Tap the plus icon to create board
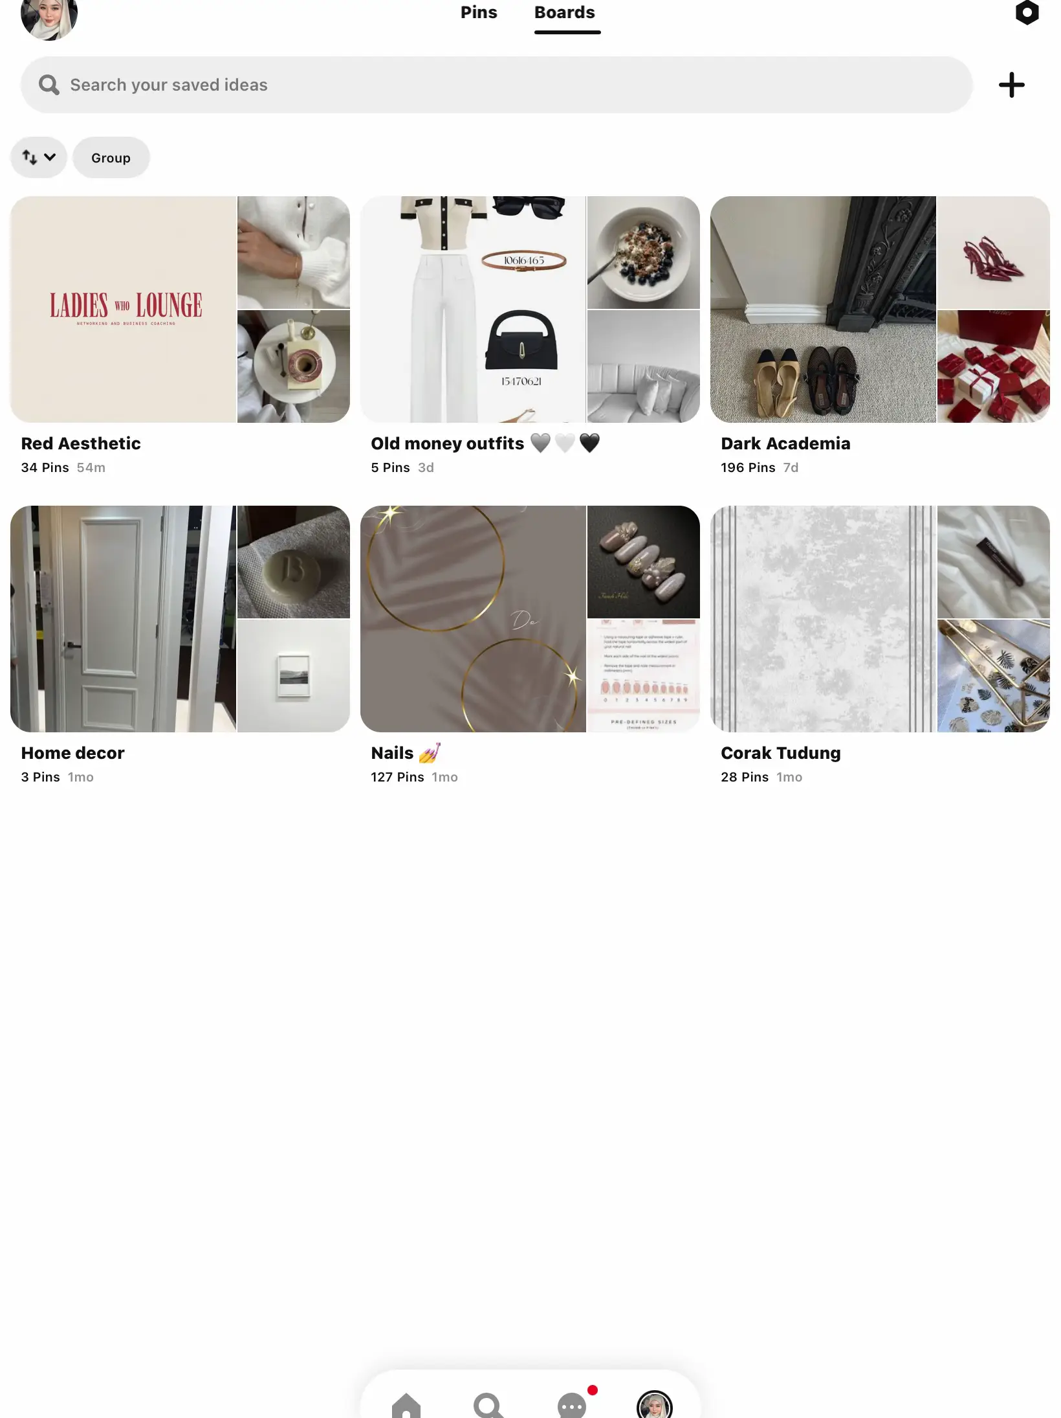Screen dimensions: 1061x1418 coord(1012,85)
